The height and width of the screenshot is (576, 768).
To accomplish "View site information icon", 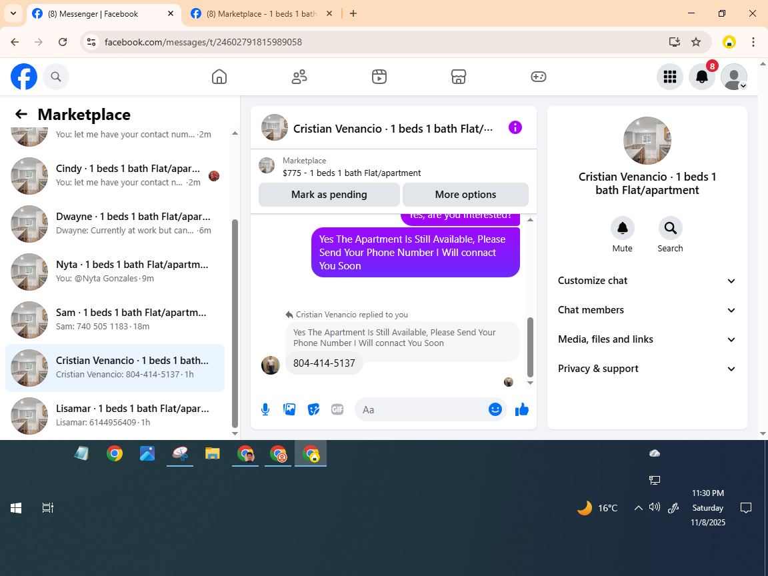I will click(91, 42).
